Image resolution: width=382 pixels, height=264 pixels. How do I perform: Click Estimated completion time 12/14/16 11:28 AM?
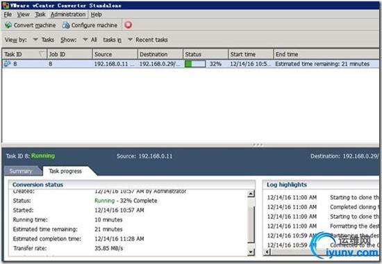point(119,239)
